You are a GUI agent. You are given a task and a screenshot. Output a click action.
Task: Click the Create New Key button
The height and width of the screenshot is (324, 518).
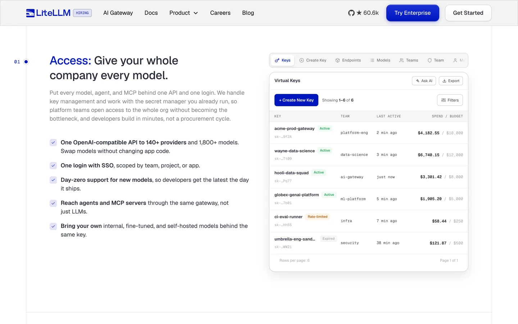296,100
